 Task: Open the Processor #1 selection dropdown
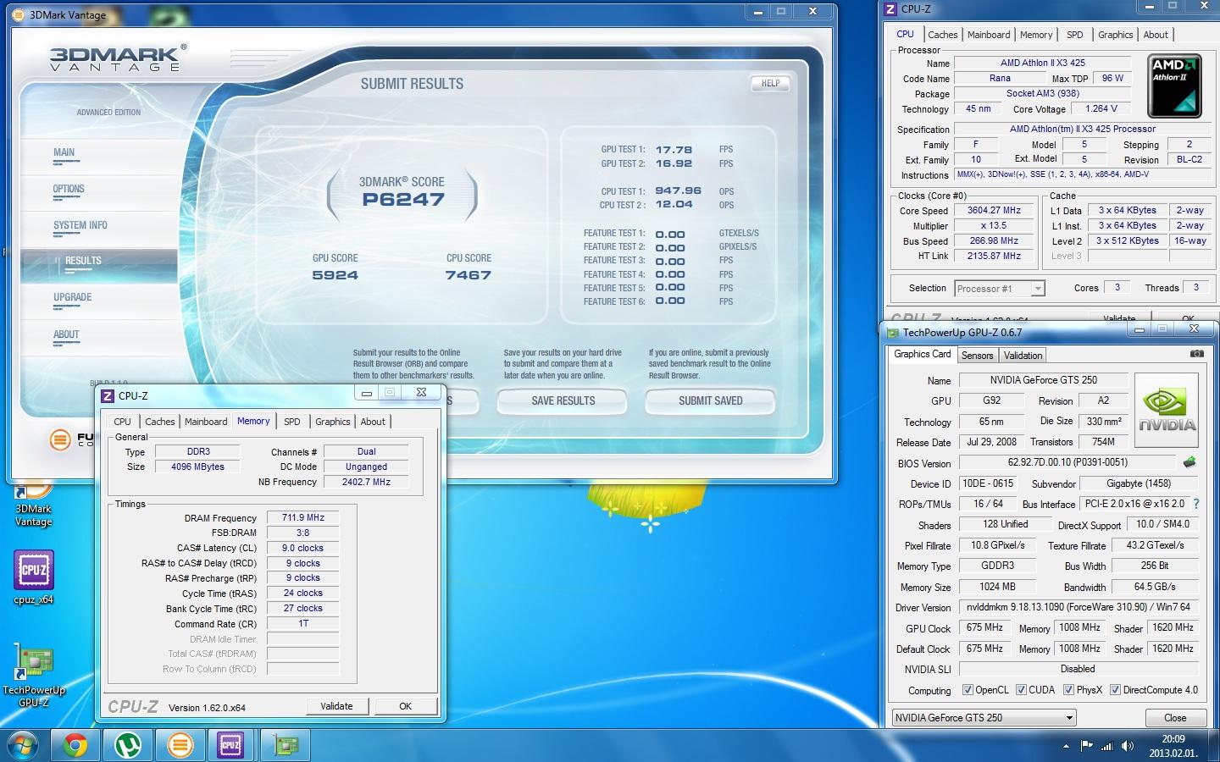pyautogui.click(x=999, y=289)
